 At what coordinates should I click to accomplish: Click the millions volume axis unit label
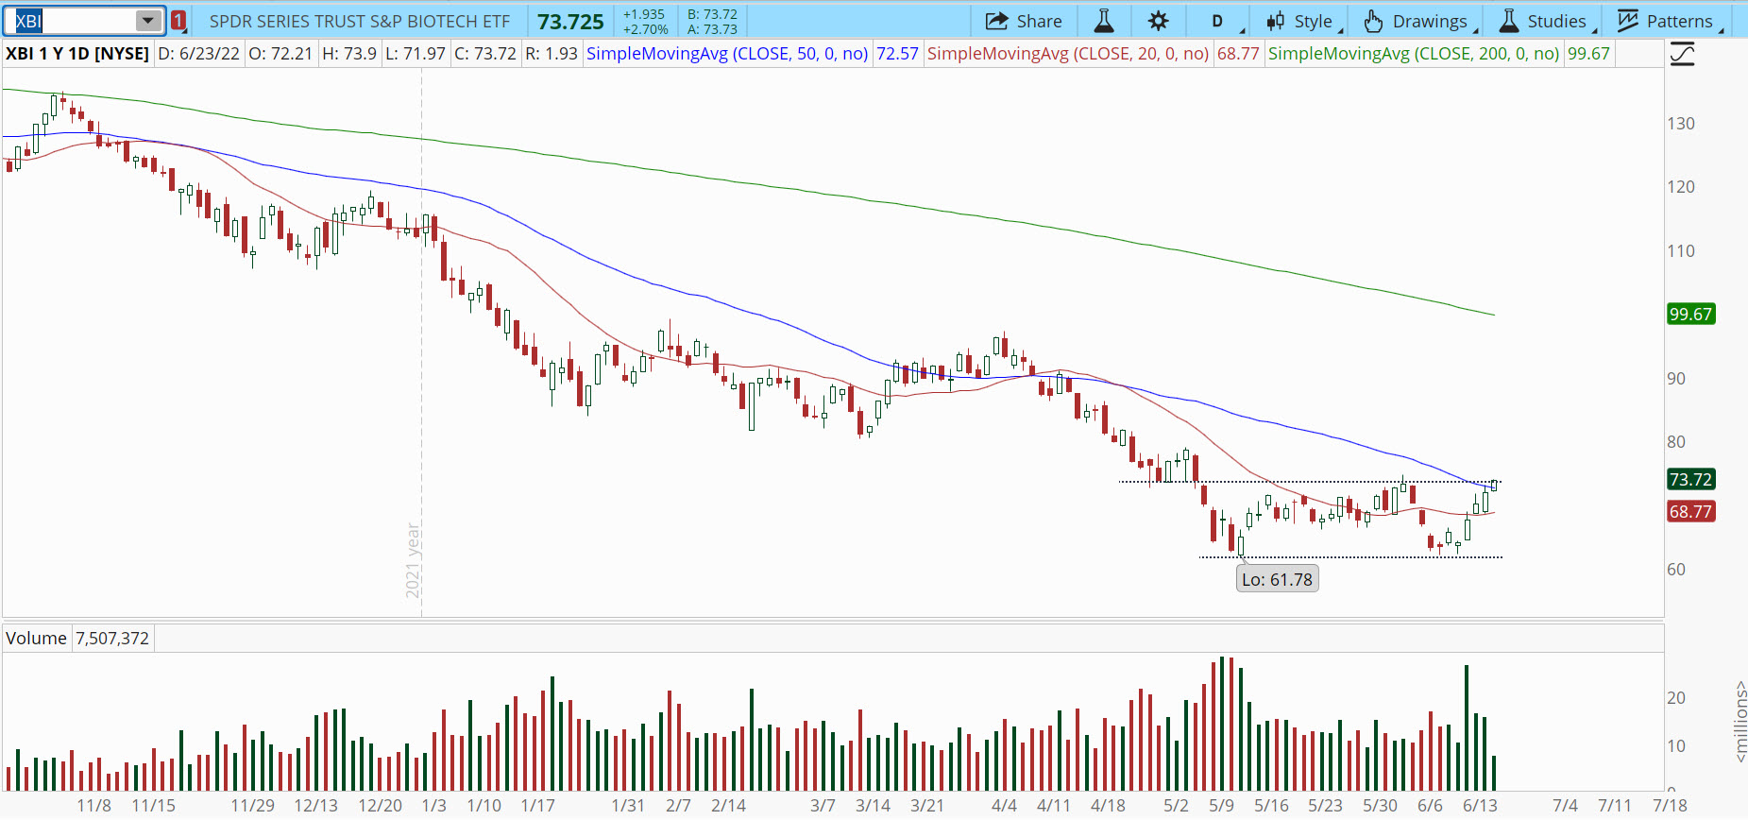coord(1740,723)
